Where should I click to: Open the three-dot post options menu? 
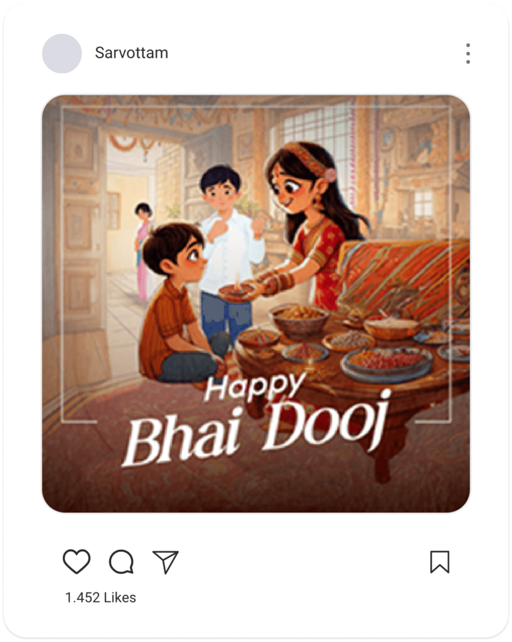tap(467, 53)
